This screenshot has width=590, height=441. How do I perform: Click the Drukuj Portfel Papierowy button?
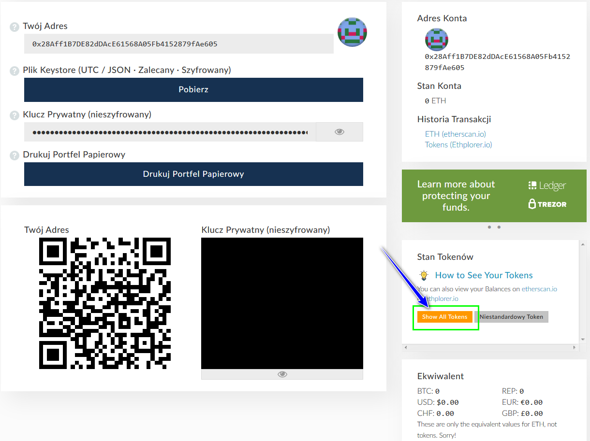click(193, 174)
